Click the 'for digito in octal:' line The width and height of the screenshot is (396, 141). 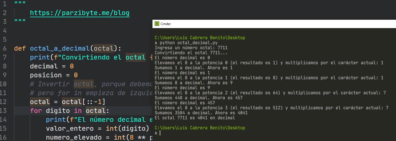[x=70, y=111]
